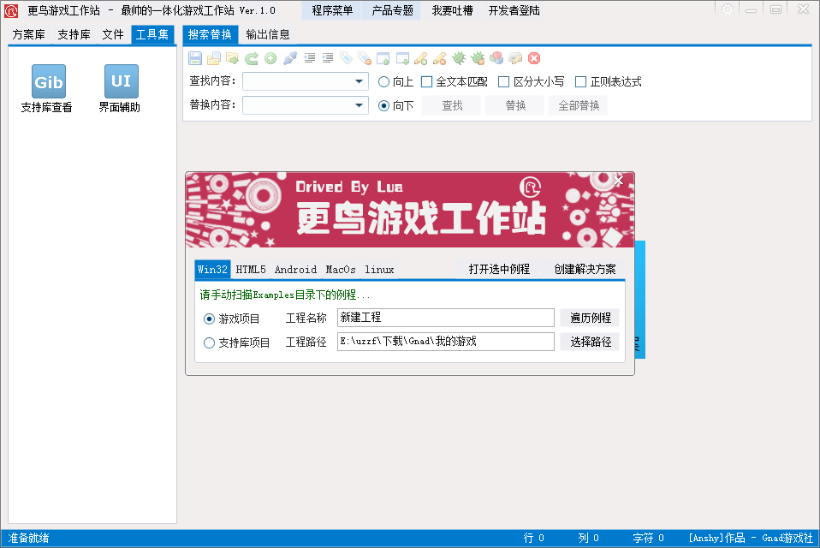Image resolution: width=820 pixels, height=548 pixels.
Task: Expand the 替换内容 dropdown arrow
Action: tap(359, 105)
